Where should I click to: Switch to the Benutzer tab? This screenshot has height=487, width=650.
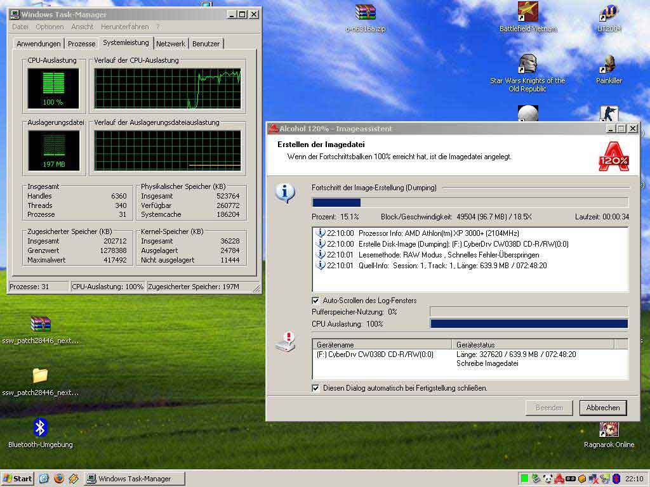[206, 44]
